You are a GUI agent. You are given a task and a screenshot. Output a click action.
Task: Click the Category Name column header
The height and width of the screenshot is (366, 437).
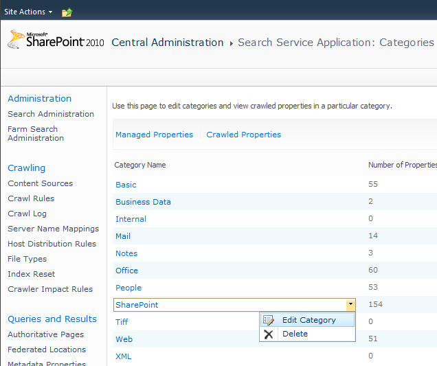click(x=140, y=165)
